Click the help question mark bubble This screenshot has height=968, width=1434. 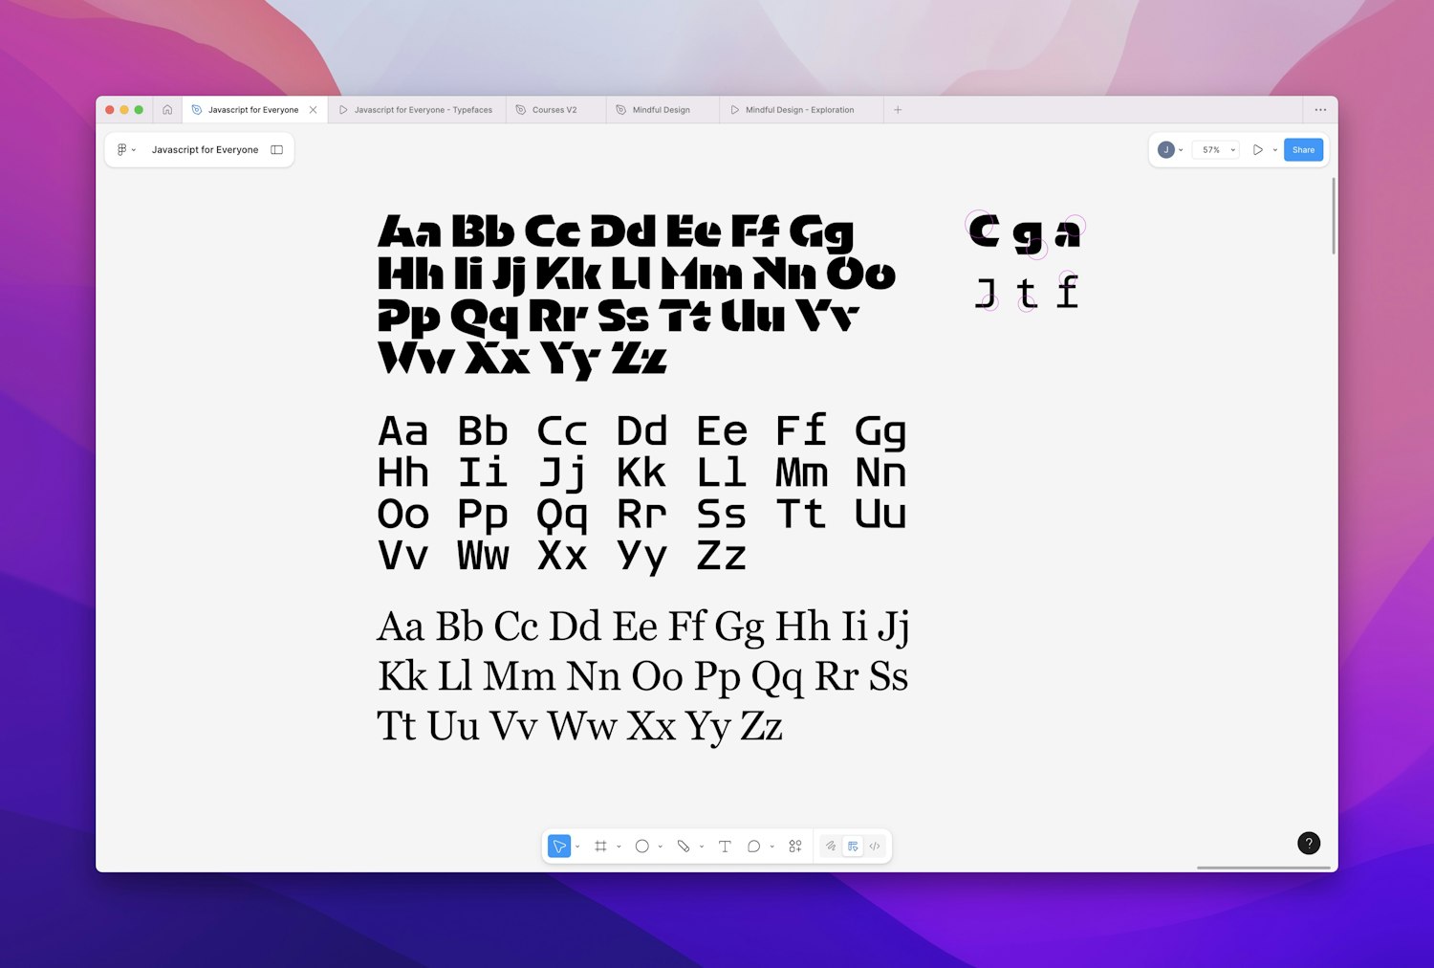click(x=1308, y=843)
